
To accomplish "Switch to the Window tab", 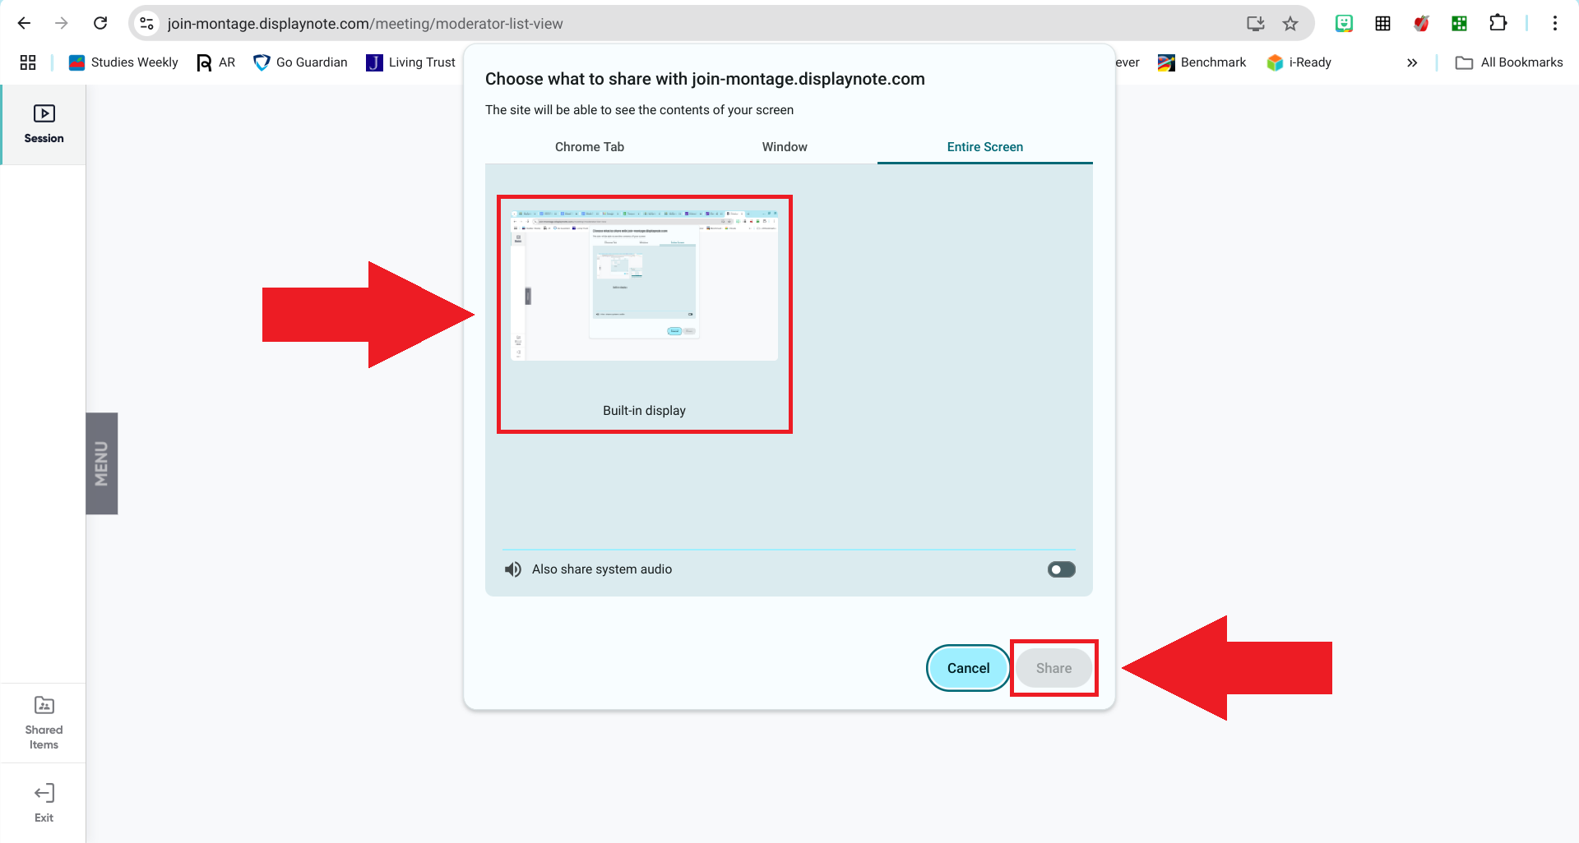I will point(784,147).
